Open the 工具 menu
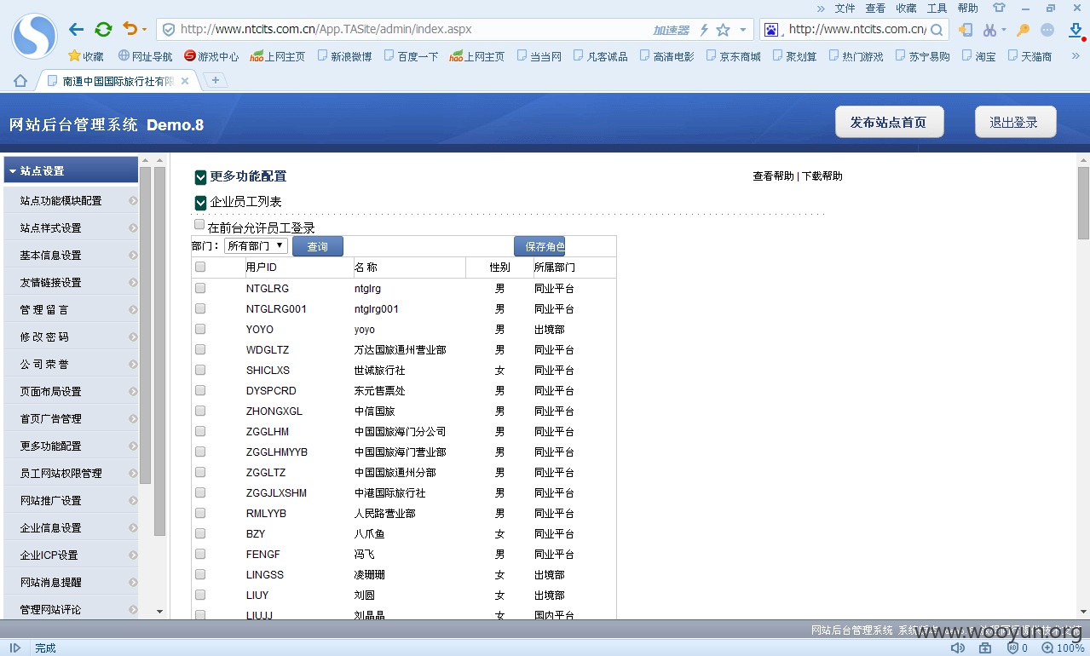The height and width of the screenshot is (656, 1090). tap(937, 8)
